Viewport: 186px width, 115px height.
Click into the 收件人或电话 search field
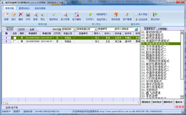click(124, 29)
